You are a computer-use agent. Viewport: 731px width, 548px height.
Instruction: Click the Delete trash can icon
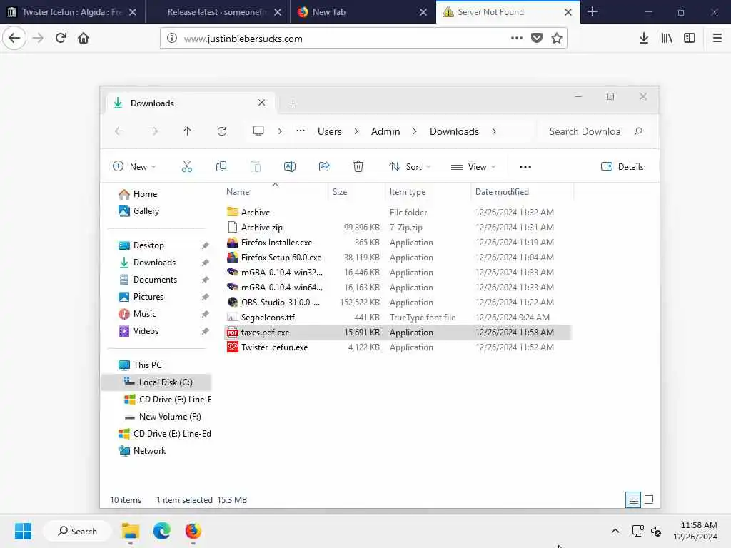pos(358,166)
